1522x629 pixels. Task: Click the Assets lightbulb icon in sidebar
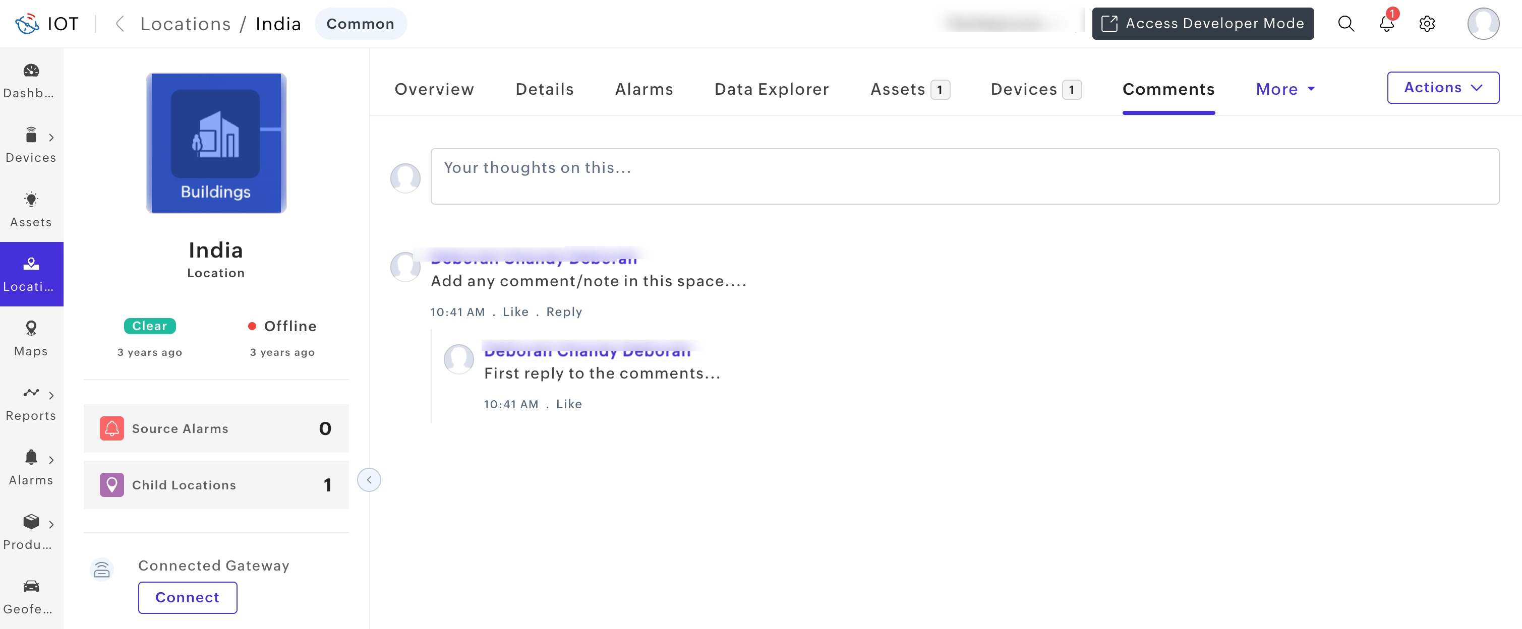(31, 200)
